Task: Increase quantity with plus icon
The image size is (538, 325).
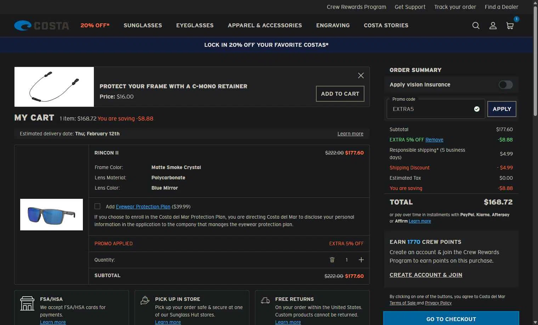Action: pyautogui.click(x=361, y=260)
